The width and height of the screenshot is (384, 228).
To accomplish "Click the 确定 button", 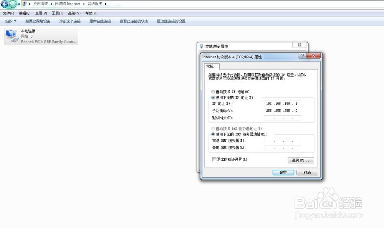I will pyautogui.click(x=283, y=173).
